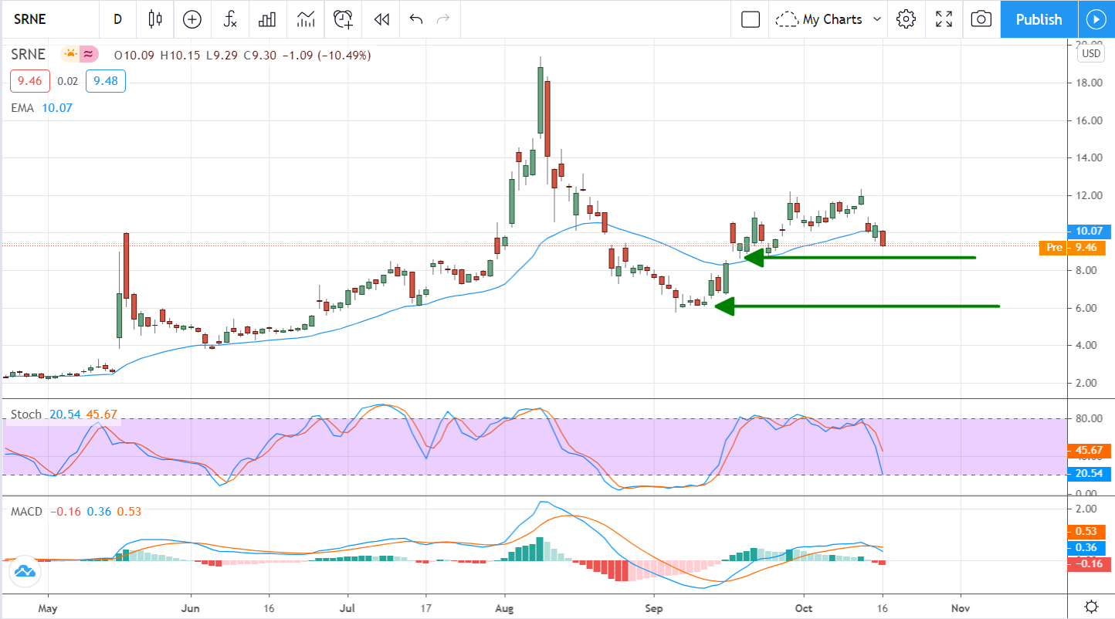The image size is (1115, 619).
Task: Toggle the select layout square checkbox
Action: 750,19
